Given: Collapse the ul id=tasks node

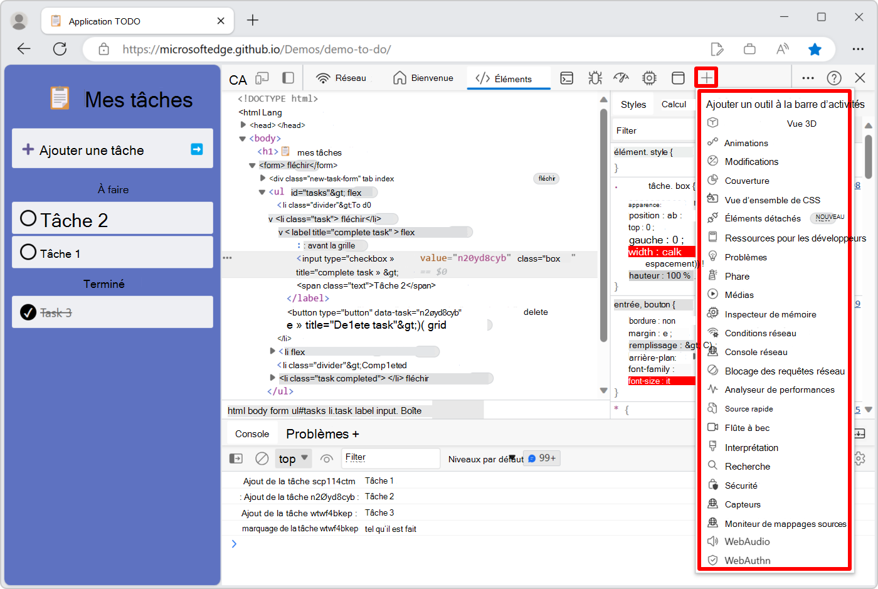Looking at the screenshot, I should (262, 191).
